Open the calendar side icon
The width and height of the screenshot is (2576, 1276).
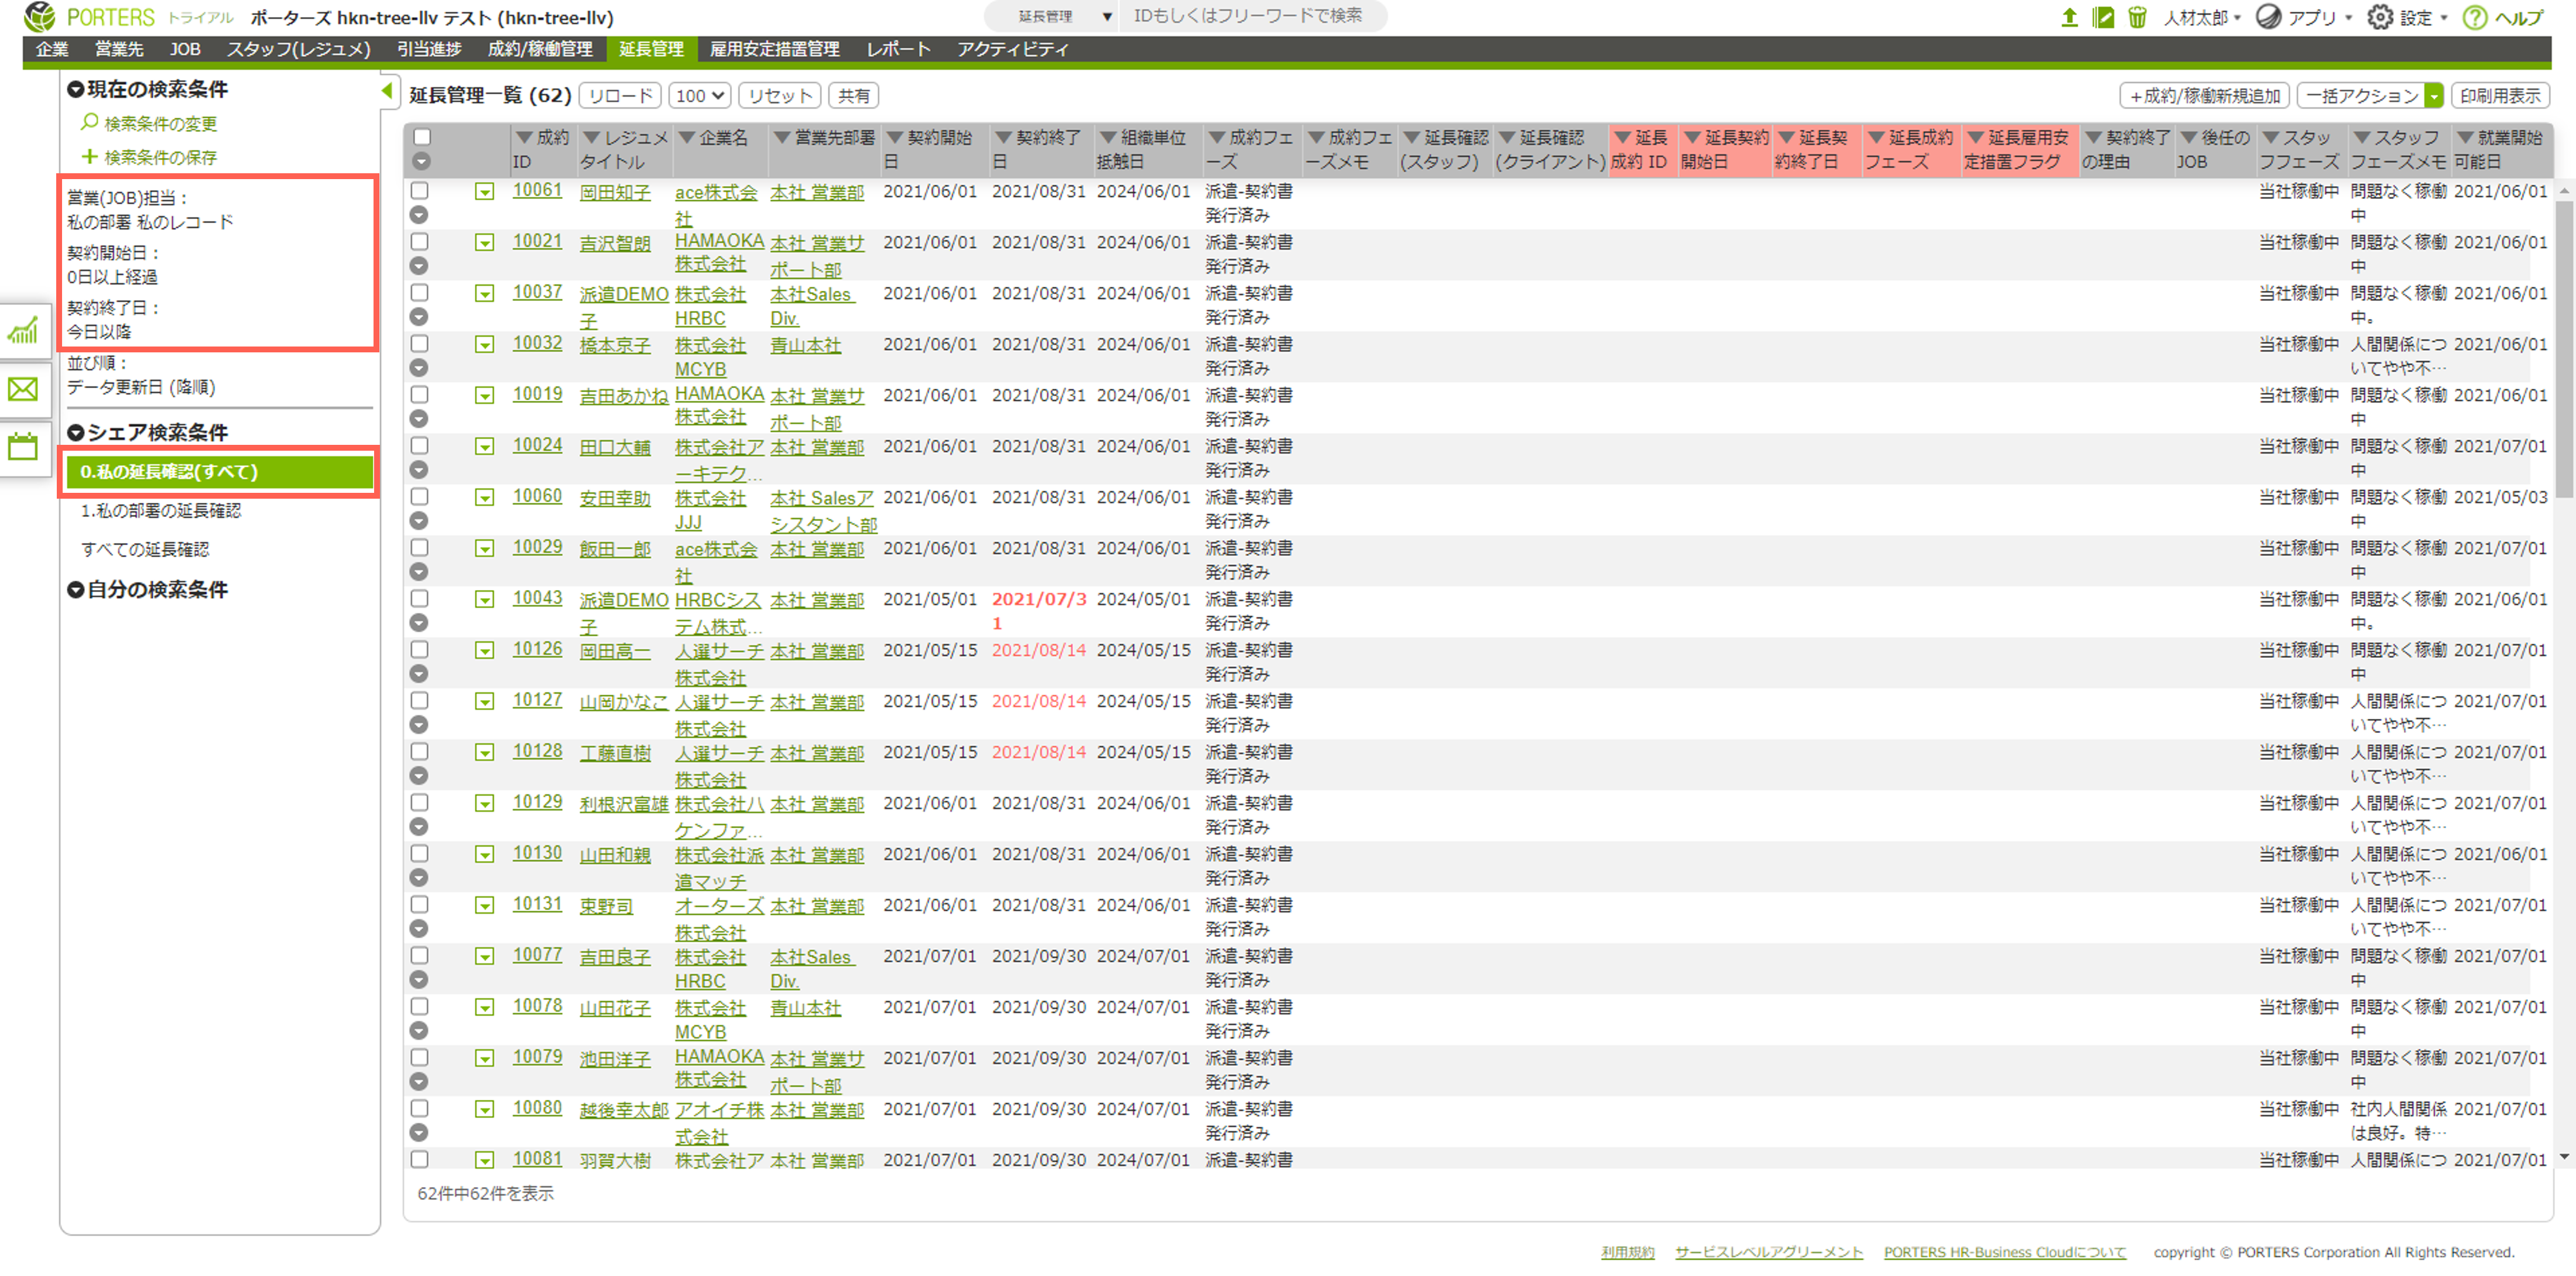[x=23, y=446]
